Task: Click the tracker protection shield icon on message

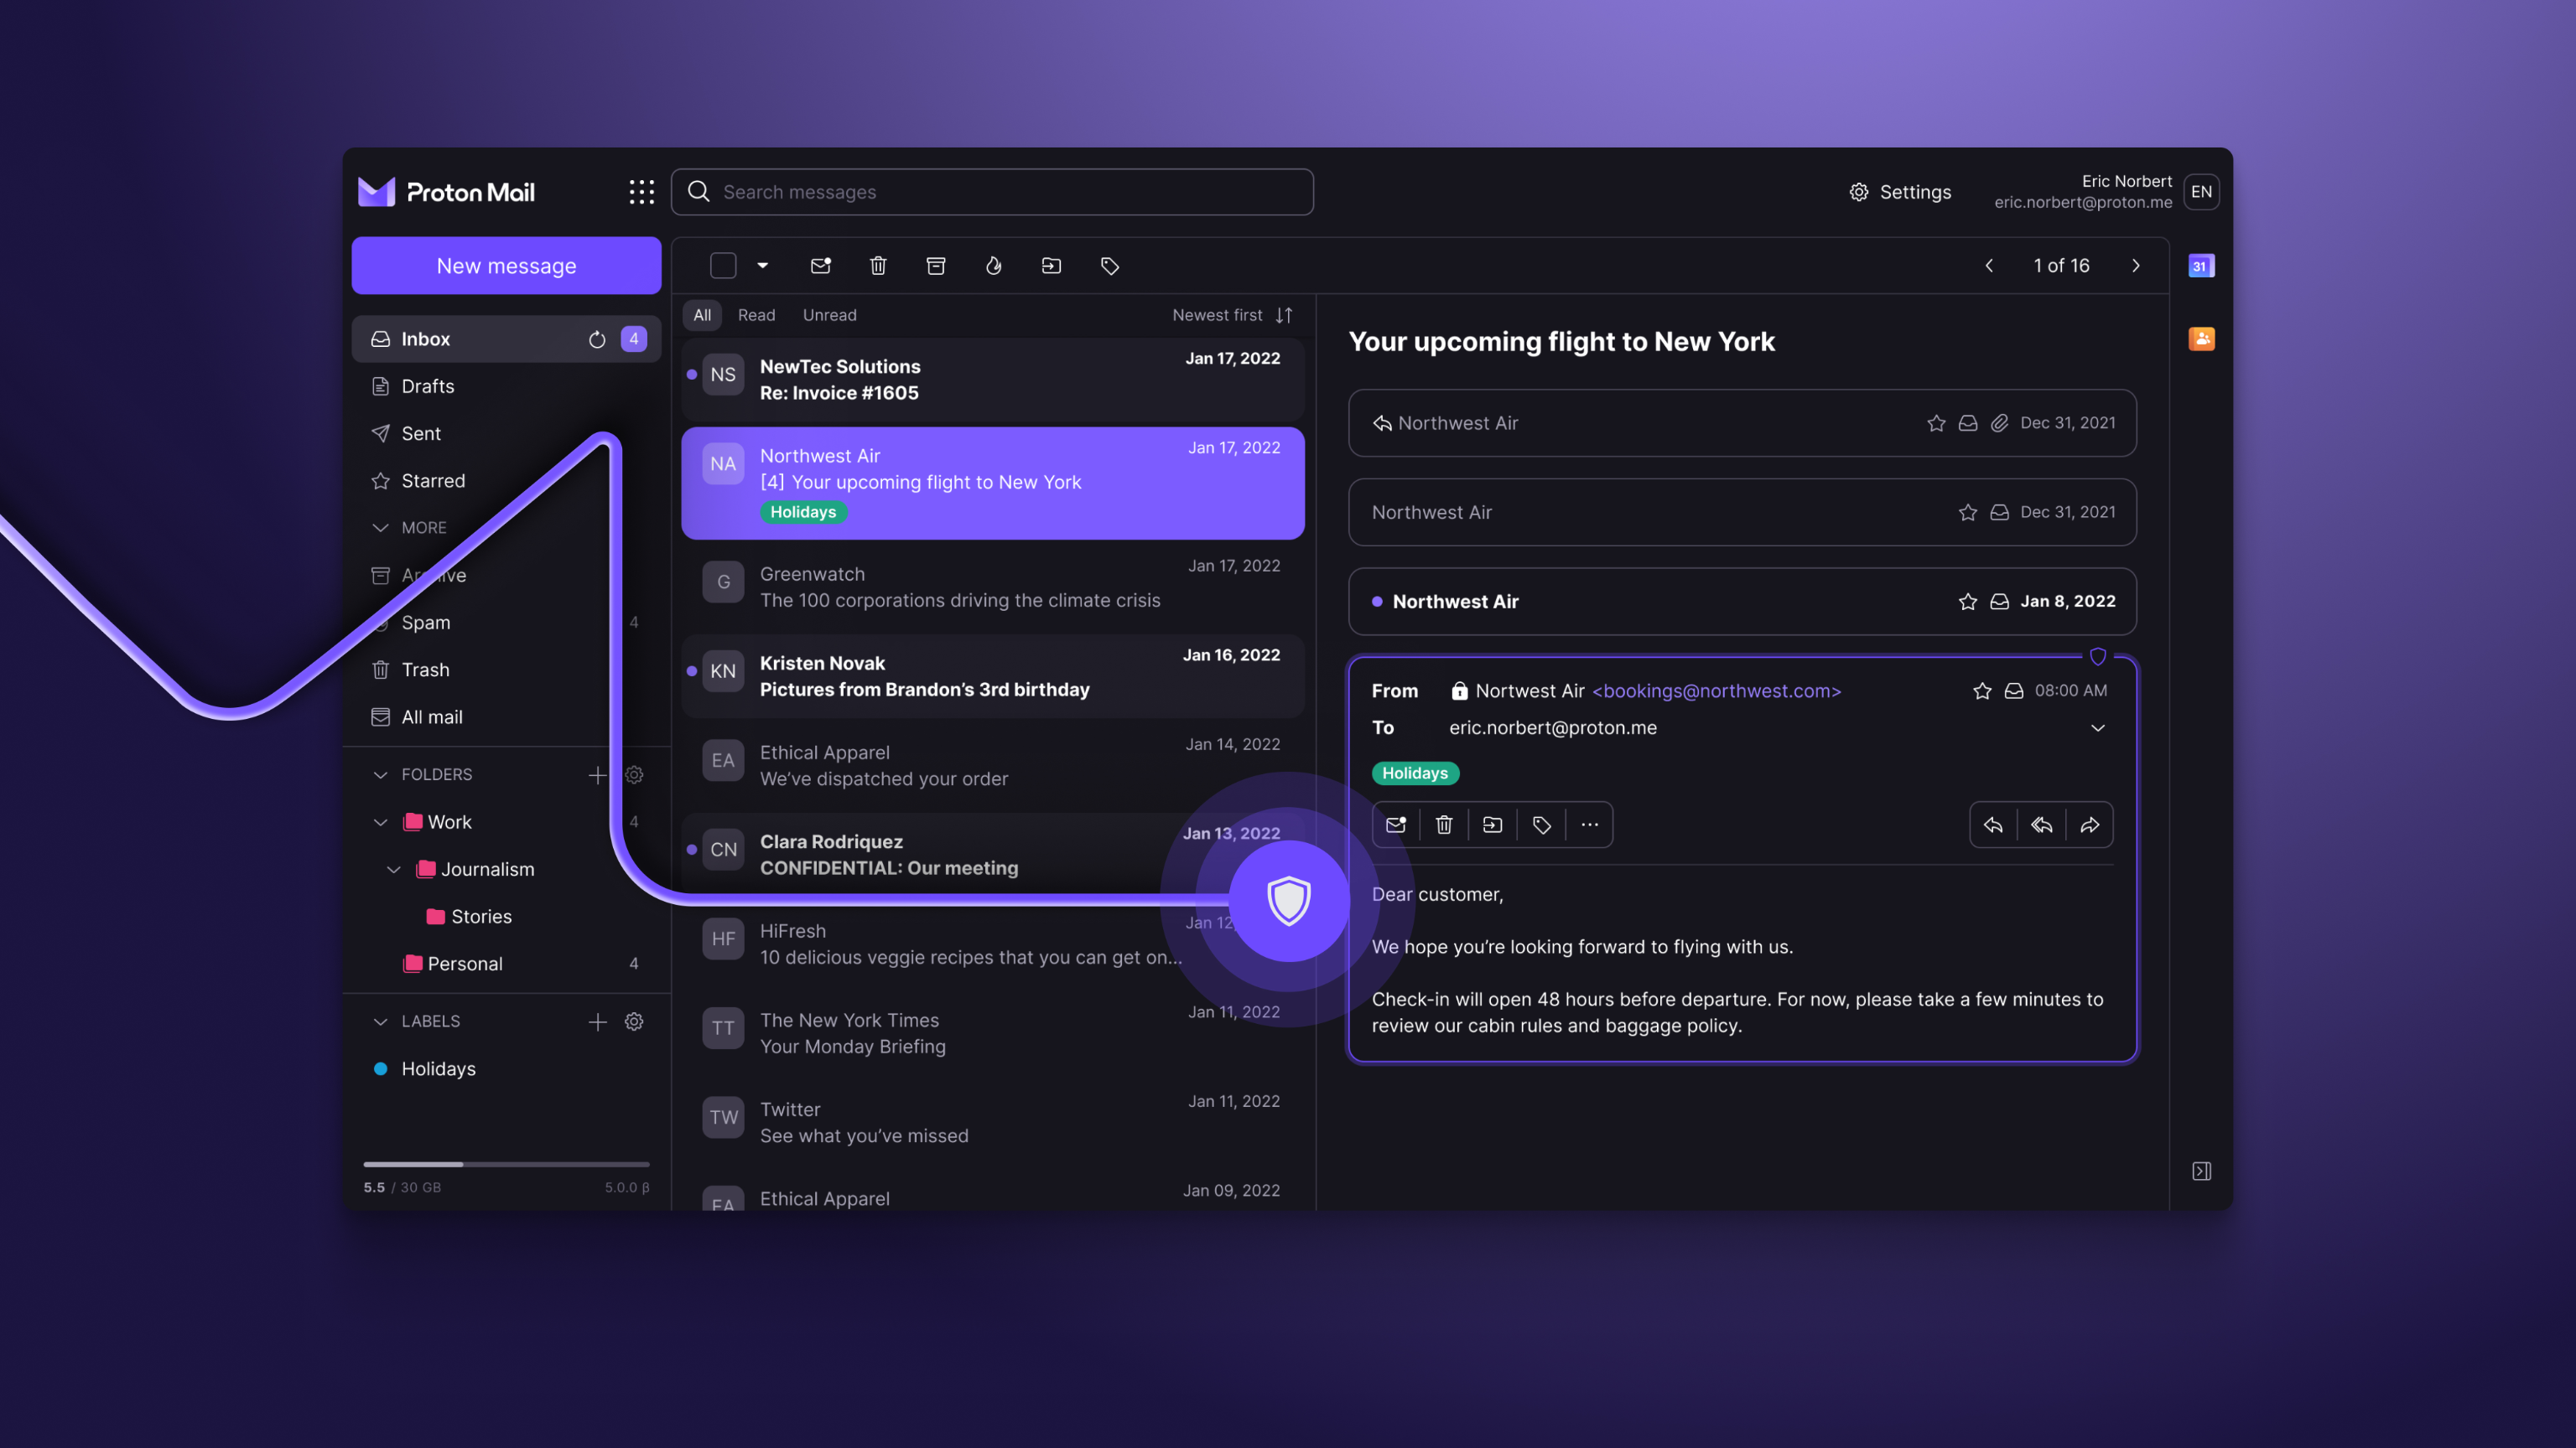Action: click(x=2097, y=657)
